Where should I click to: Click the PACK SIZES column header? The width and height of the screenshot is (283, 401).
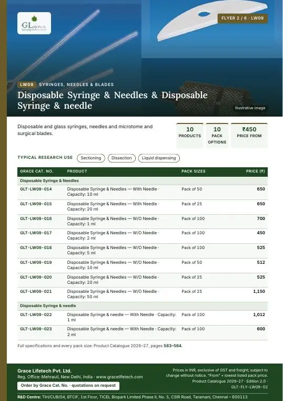coord(193,171)
